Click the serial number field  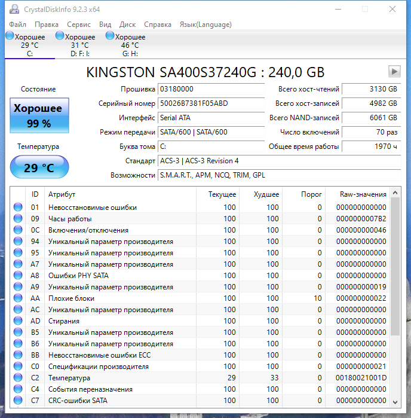pyautogui.click(x=210, y=103)
